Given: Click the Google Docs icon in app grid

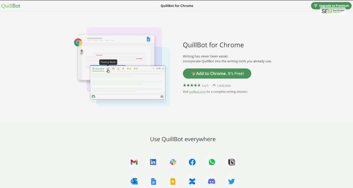Looking at the screenshot, I should 153,182.
